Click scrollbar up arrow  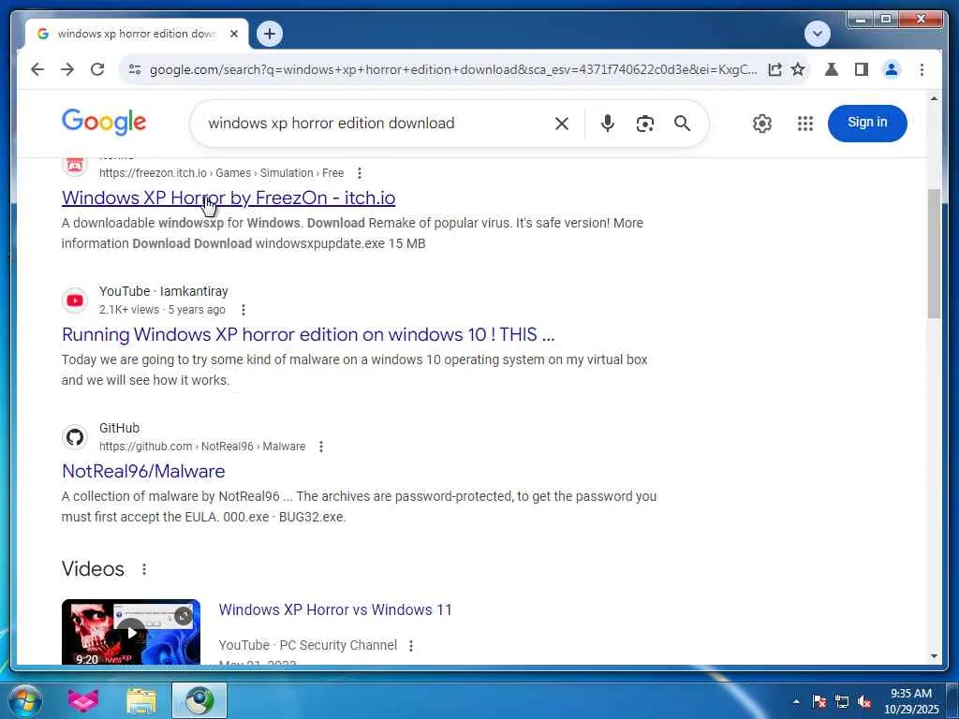click(x=934, y=98)
